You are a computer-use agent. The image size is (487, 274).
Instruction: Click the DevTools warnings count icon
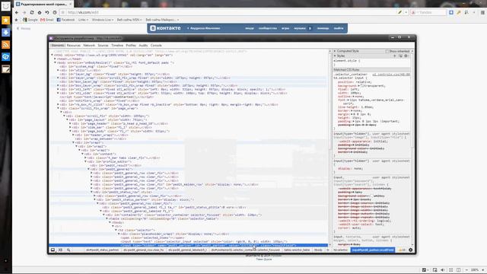[402, 250]
